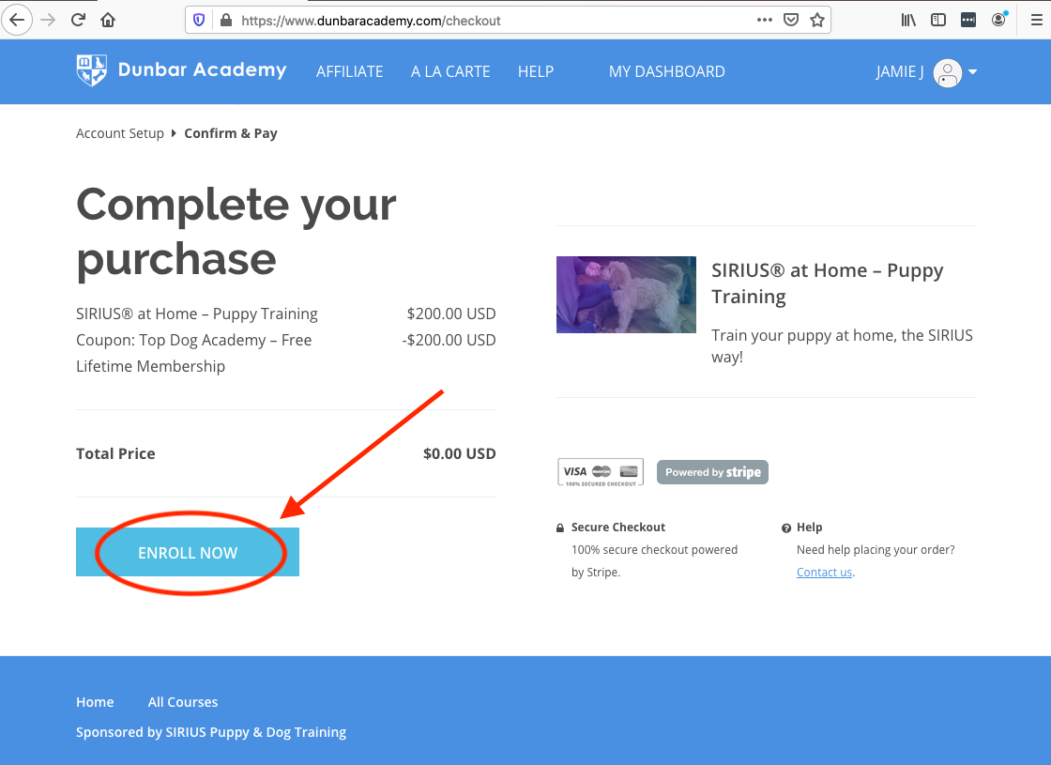Click the '100% secure checkout powered' text
Screen dimensions: 1051x765
pos(654,550)
